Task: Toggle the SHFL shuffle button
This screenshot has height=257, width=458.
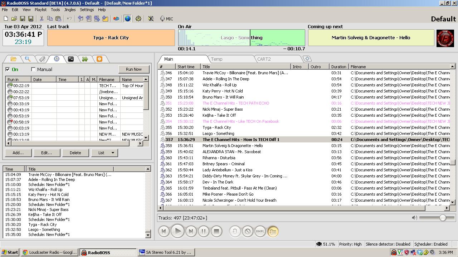Action: [260, 231]
